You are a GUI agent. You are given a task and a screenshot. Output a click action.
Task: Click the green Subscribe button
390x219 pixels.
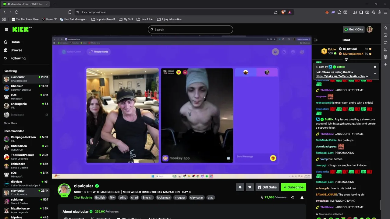pos(293,187)
